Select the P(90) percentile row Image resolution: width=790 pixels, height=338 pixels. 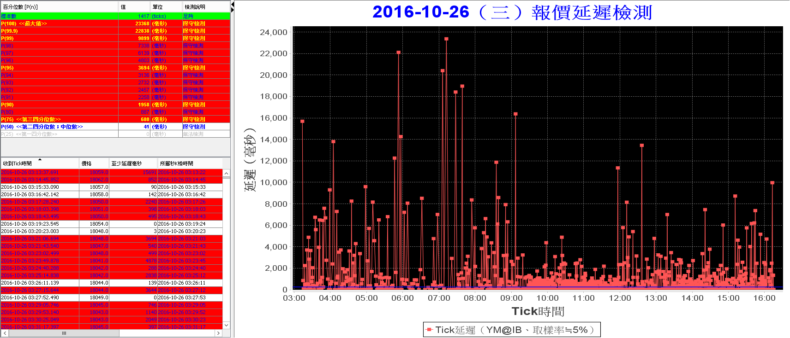point(115,105)
